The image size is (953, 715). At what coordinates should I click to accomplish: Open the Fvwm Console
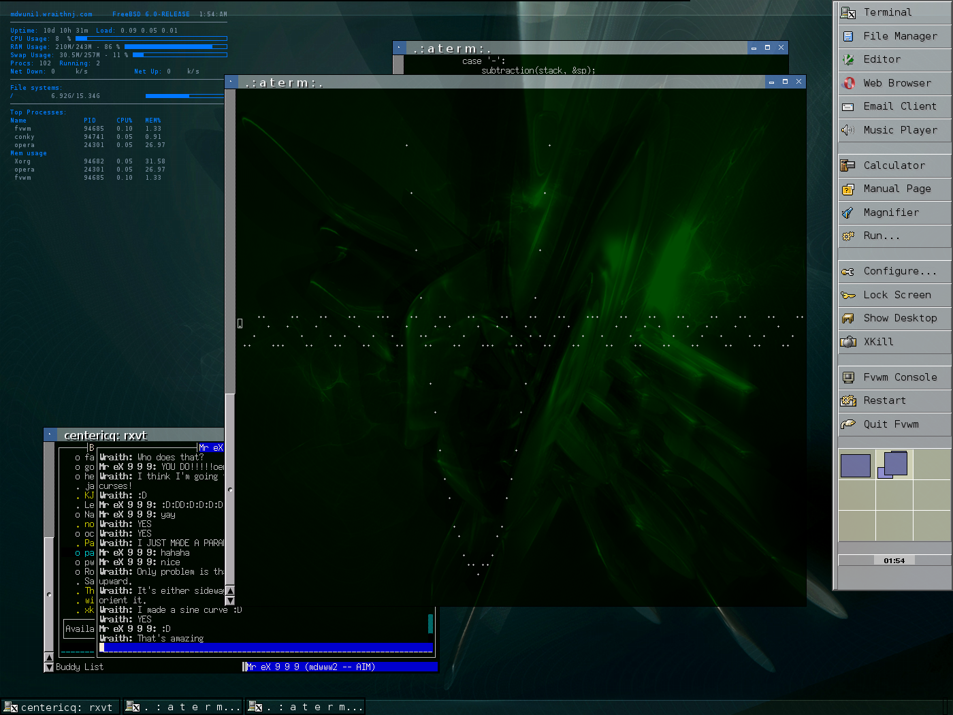click(899, 377)
